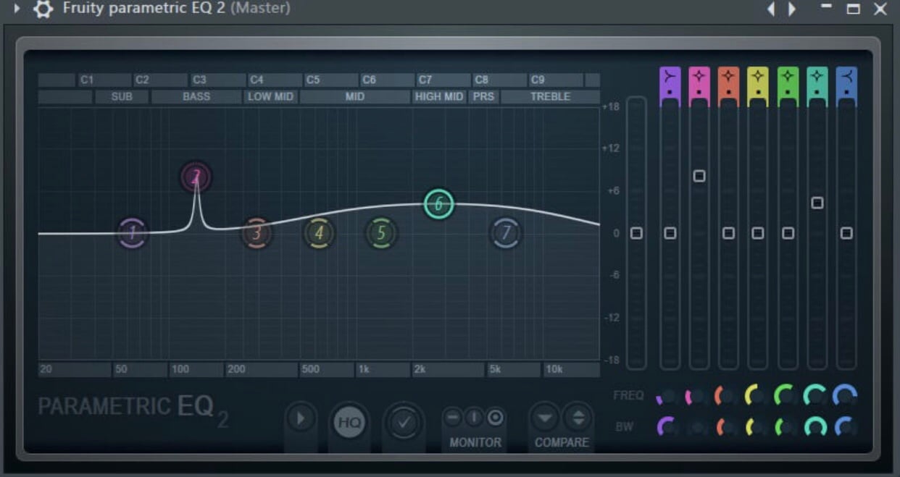Click band 7 blue BW knob
Image resolution: width=900 pixels, height=477 pixels.
[846, 427]
